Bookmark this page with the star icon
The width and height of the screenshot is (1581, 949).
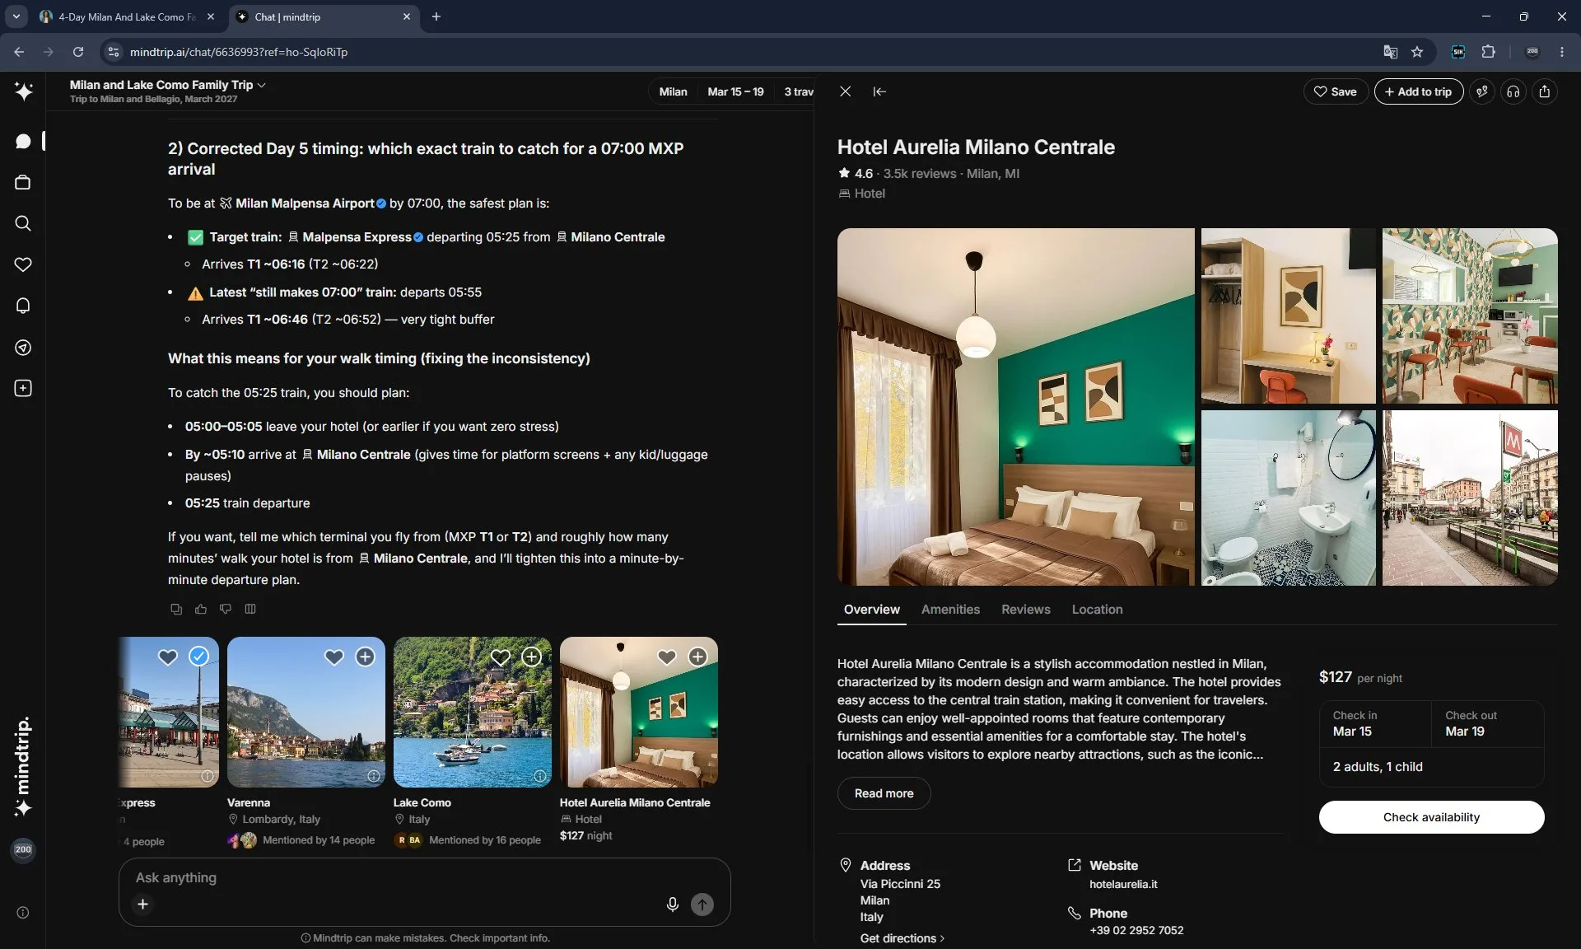pyautogui.click(x=1417, y=52)
